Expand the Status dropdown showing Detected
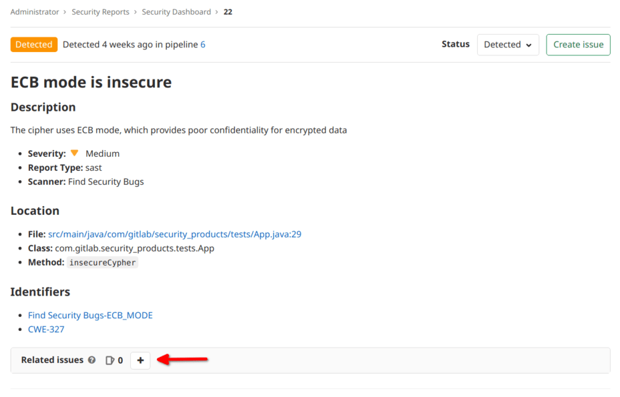Image resolution: width=620 pixels, height=397 pixels. [508, 44]
